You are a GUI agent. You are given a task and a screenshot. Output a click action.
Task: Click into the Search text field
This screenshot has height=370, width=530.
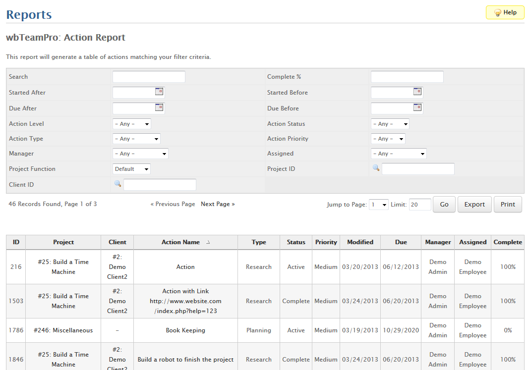click(x=149, y=77)
